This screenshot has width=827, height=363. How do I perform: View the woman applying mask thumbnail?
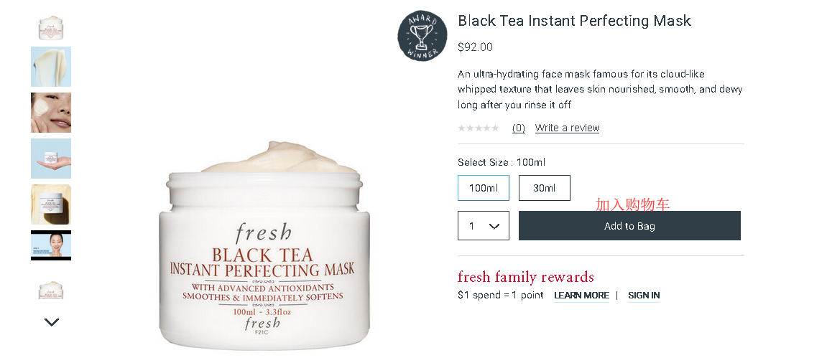[51, 113]
